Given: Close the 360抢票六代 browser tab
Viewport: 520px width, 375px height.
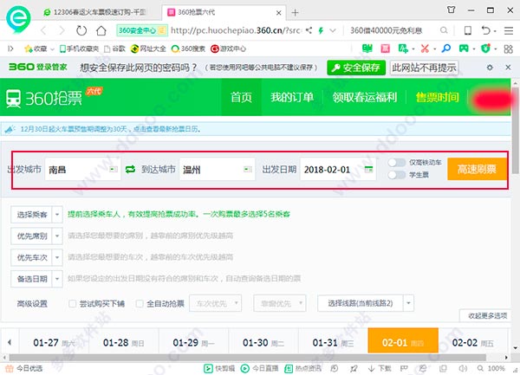Looking at the screenshot, I should point(279,13).
